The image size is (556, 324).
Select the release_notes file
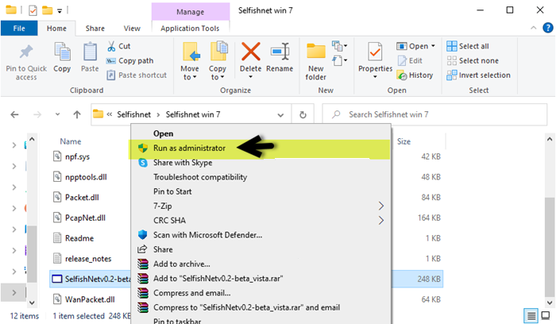(88, 259)
